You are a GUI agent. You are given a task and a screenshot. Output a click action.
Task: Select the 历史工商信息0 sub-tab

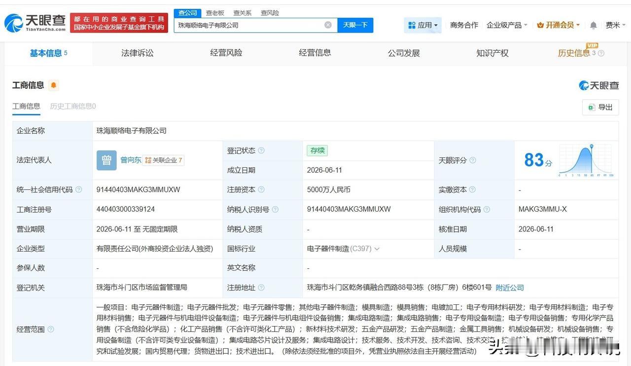[x=73, y=106]
